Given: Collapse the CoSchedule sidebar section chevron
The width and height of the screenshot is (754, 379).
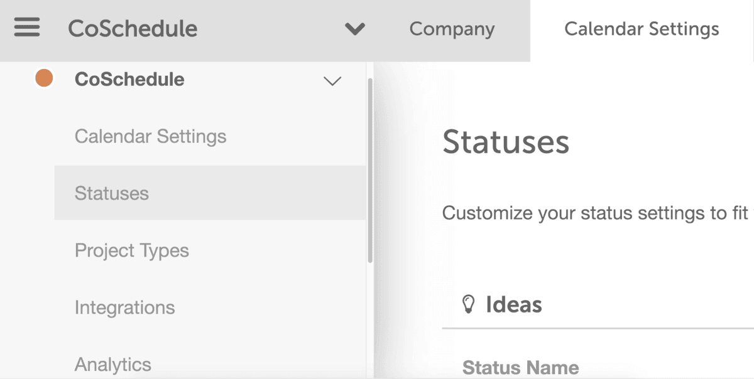Looking at the screenshot, I should (x=332, y=81).
